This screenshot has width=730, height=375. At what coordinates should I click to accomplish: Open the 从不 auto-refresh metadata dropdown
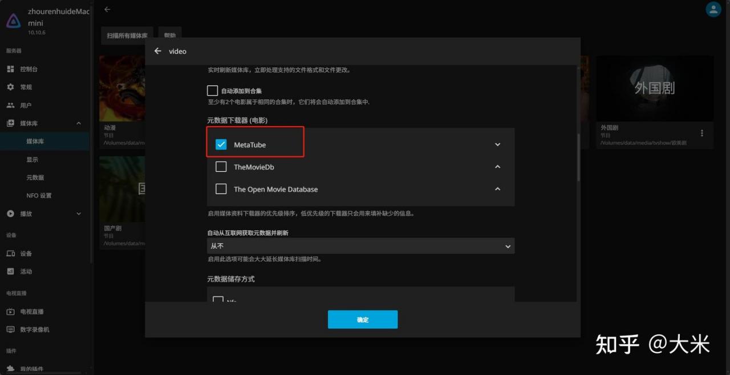(360, 246)
